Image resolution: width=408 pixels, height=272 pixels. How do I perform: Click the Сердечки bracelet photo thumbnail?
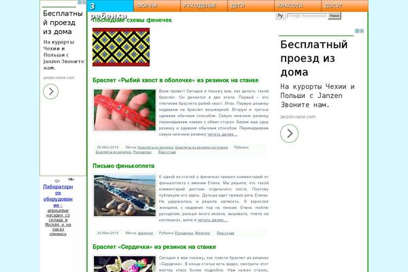[x=124, y=264]
